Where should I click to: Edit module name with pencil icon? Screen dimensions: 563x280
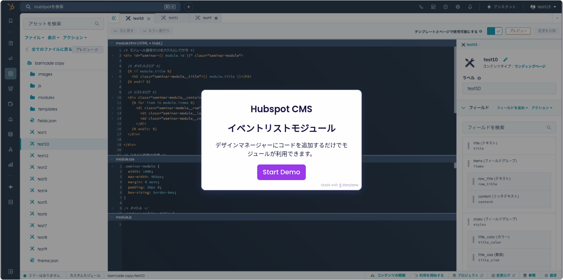pos(506,60)
